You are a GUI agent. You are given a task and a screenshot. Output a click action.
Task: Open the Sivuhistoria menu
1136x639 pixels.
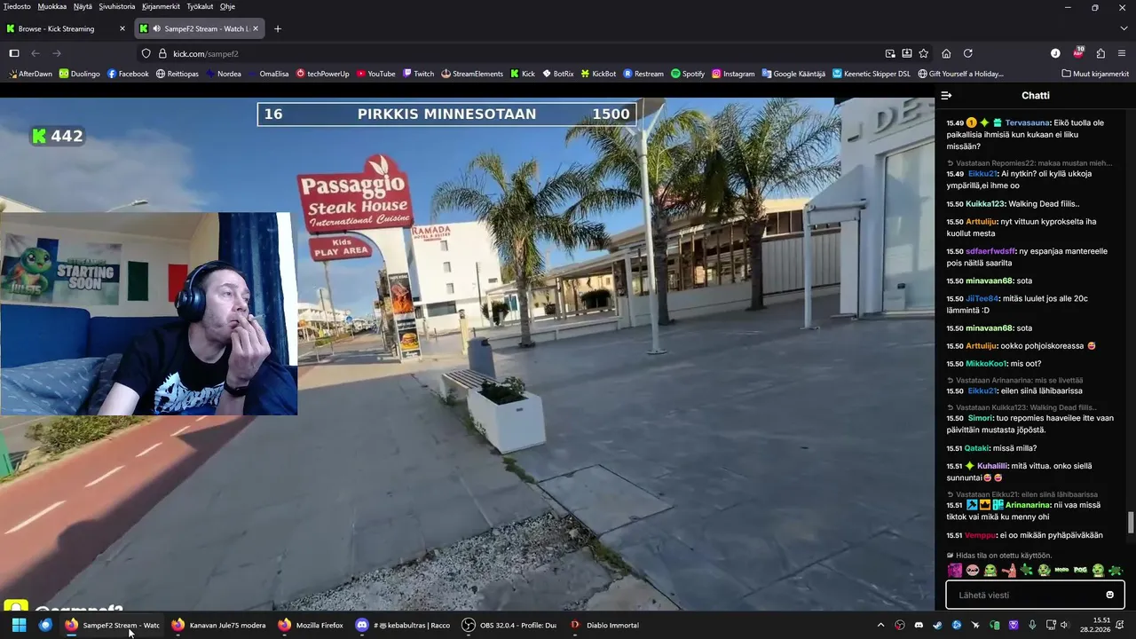117,6
